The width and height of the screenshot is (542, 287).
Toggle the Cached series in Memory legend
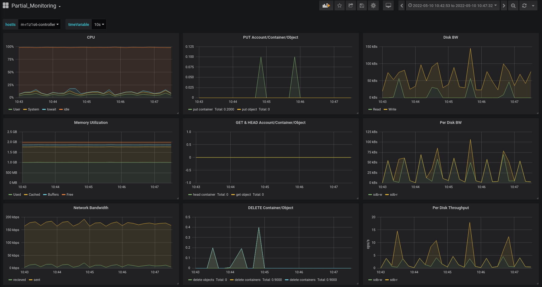(x=34, y=194)
